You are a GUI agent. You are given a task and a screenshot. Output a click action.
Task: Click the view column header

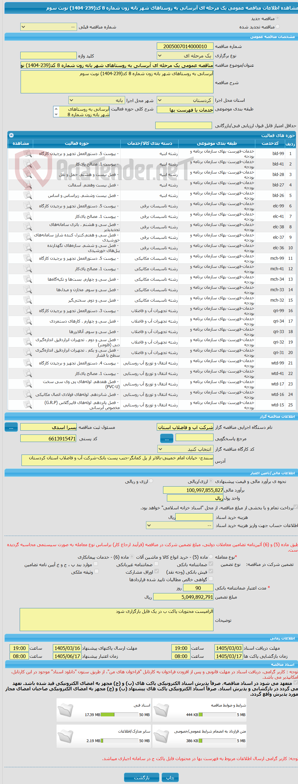pyautogui.click(x=21, y=143)
